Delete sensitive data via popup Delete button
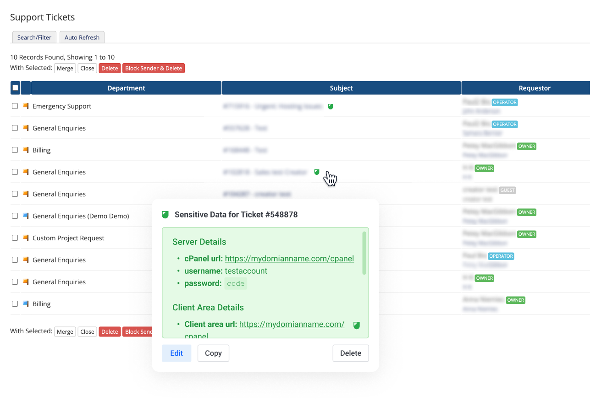 tap(350, 353)
